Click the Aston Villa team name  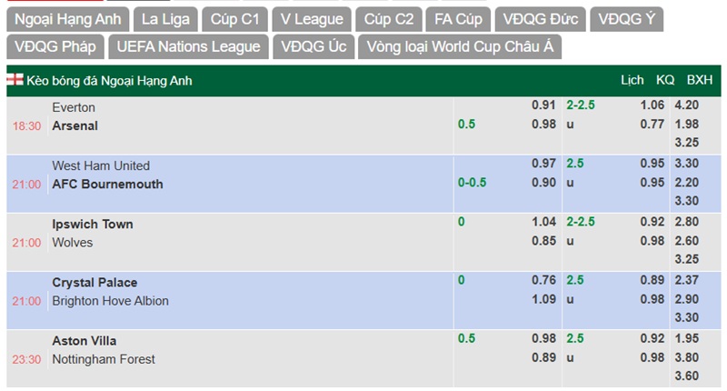click(x=84, y=341)
